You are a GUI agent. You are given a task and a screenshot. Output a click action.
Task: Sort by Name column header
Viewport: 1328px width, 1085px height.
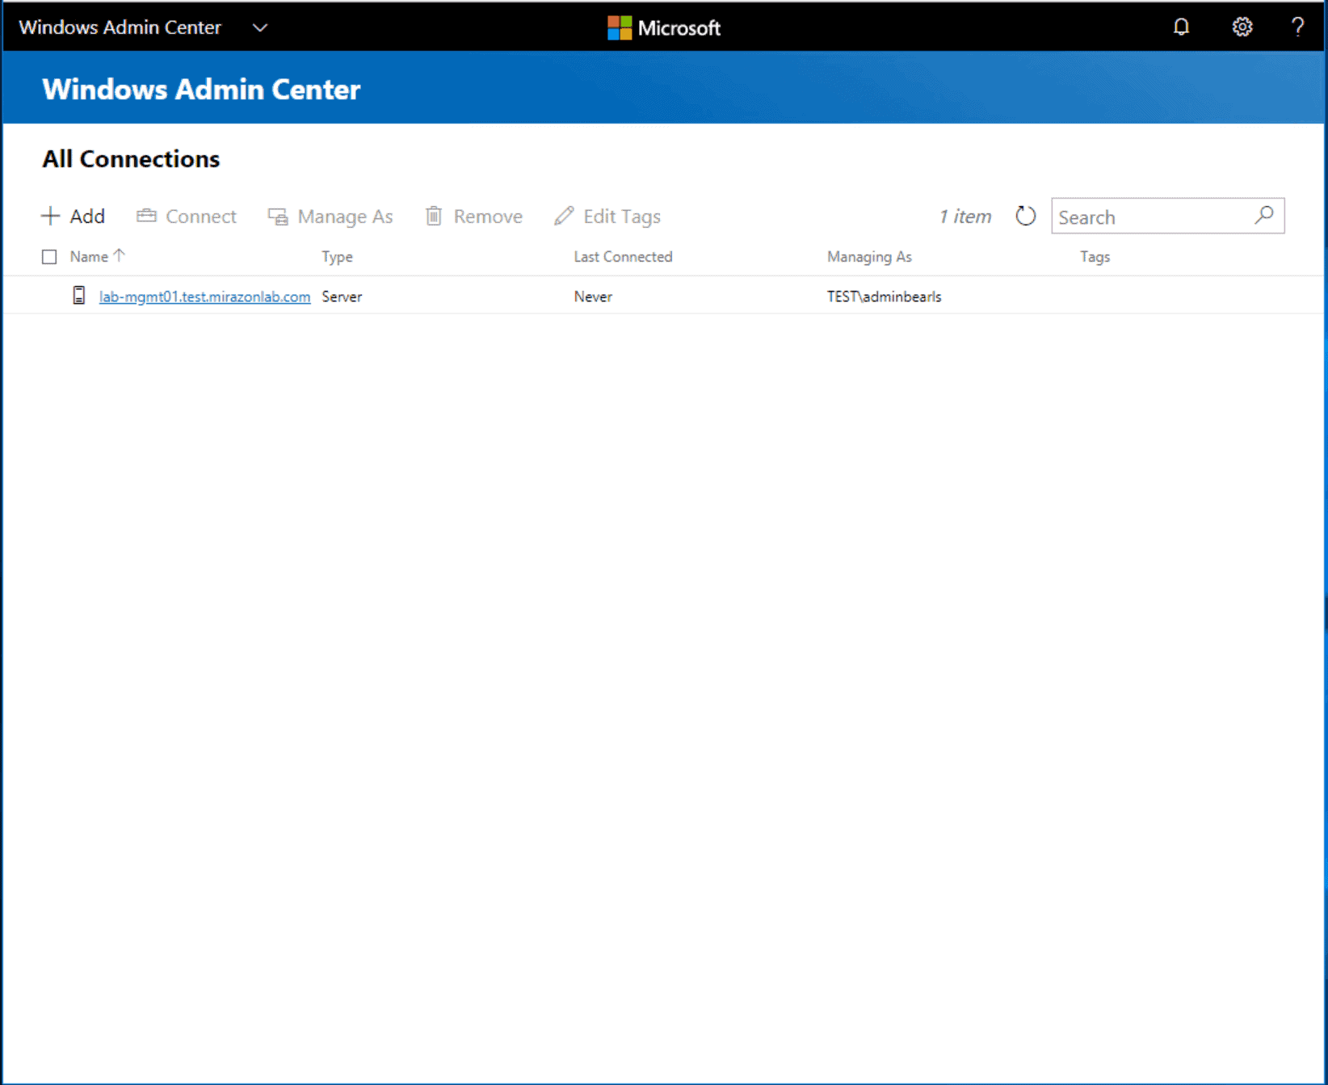89,257
